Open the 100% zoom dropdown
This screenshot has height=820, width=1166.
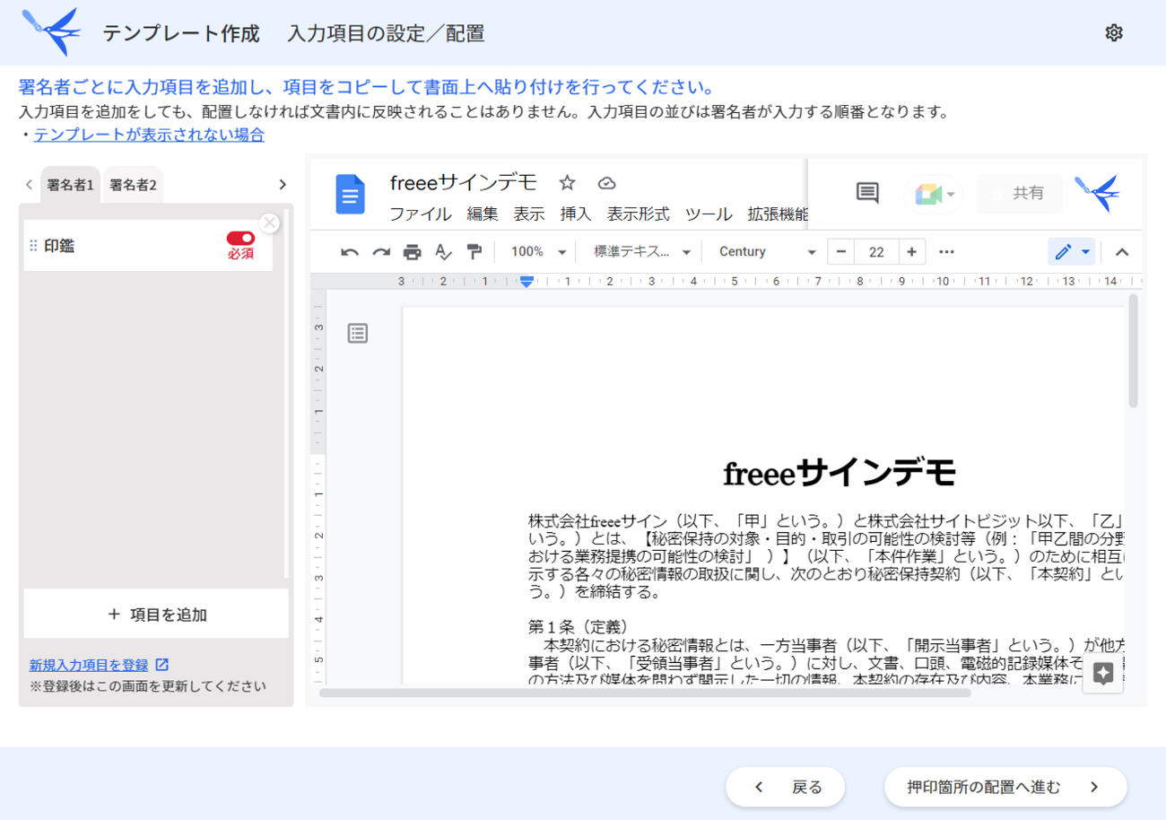539,252
